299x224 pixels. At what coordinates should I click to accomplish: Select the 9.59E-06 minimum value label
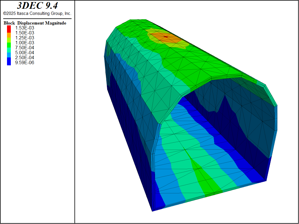[25, 63]
